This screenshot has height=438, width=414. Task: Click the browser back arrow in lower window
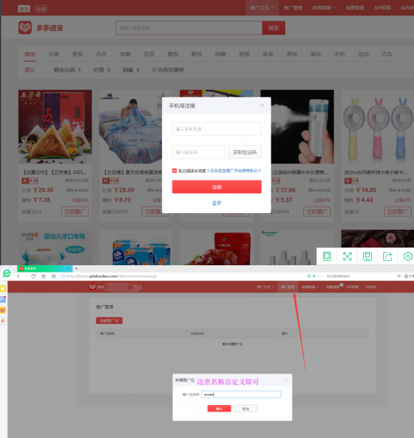18,276
